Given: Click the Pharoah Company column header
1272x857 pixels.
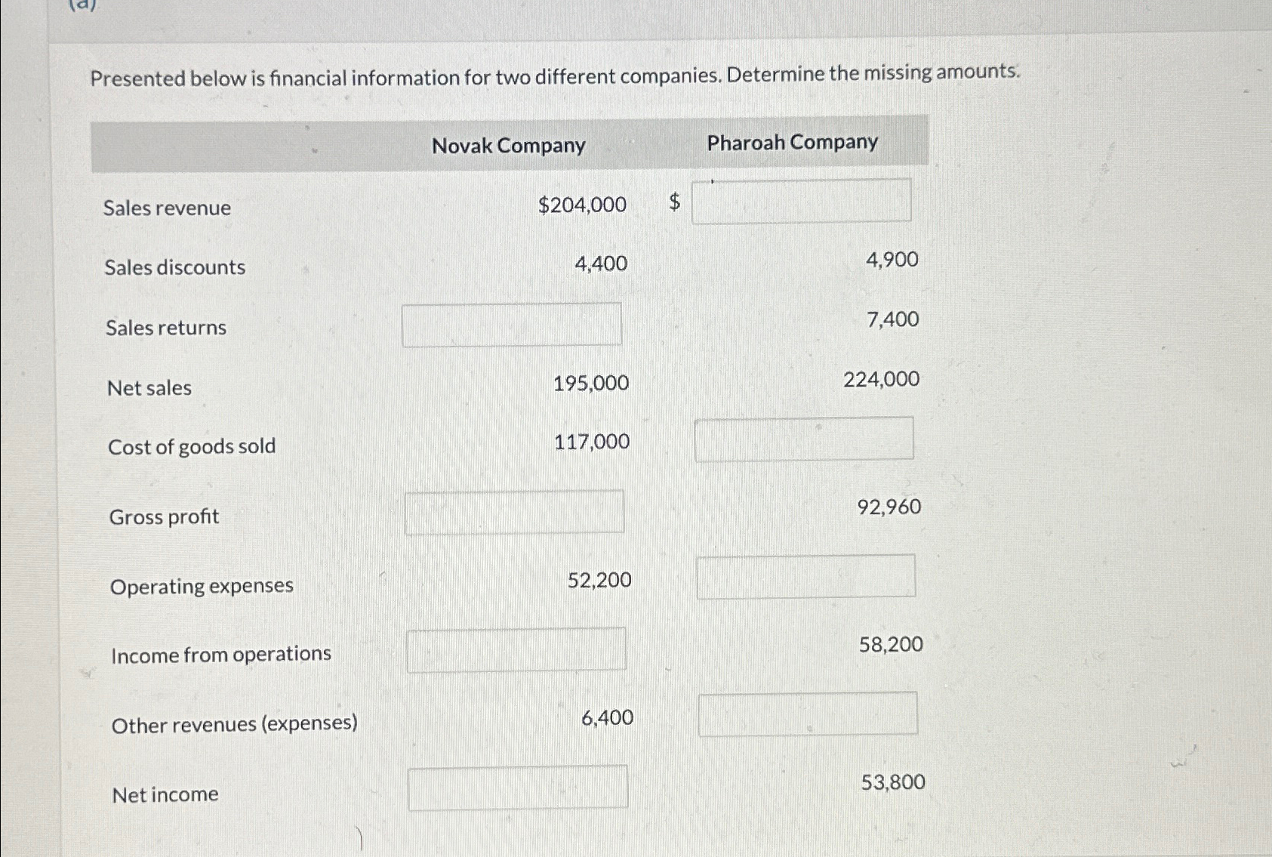Looking at the screenshot, I should (792, 142).
